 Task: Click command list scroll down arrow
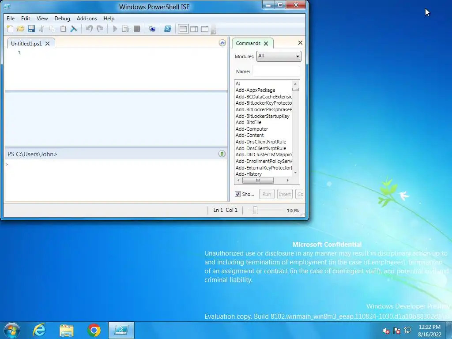point(295,173)
